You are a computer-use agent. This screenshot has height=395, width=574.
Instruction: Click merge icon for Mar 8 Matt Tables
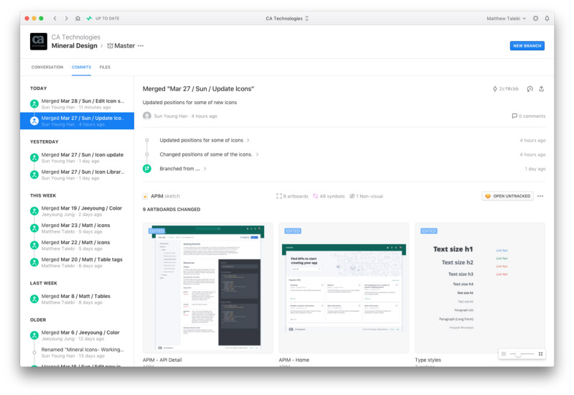[x=34, y=299]
